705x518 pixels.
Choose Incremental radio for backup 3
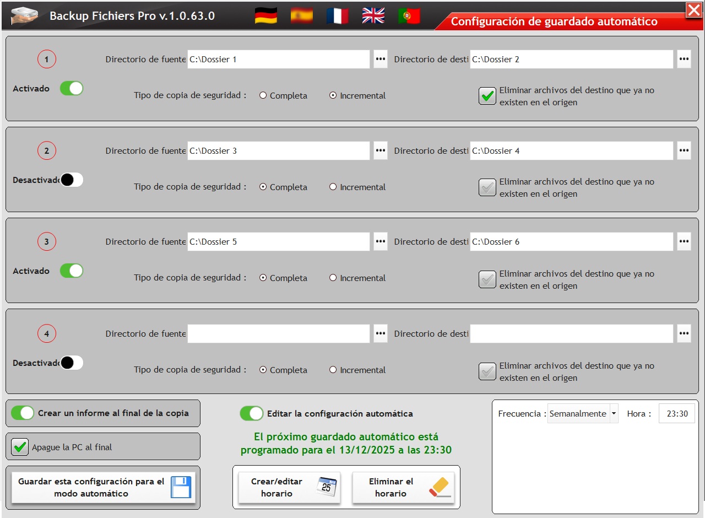pos(333,278)
